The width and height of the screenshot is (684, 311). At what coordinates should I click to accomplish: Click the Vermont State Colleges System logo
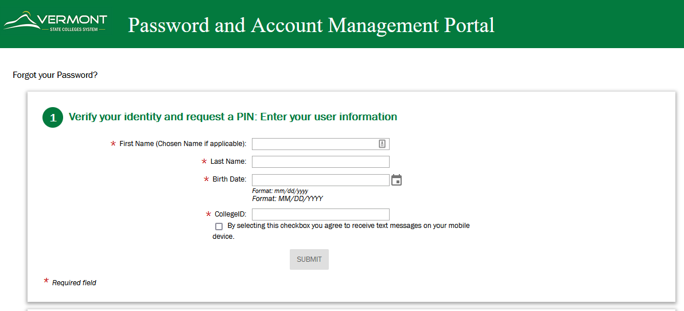coord(55,23)
